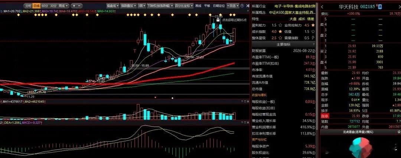Viewport: 401px width, 158px height.
Task: Open the 百分比坐标 dropdown
Action: pos(184,6)
